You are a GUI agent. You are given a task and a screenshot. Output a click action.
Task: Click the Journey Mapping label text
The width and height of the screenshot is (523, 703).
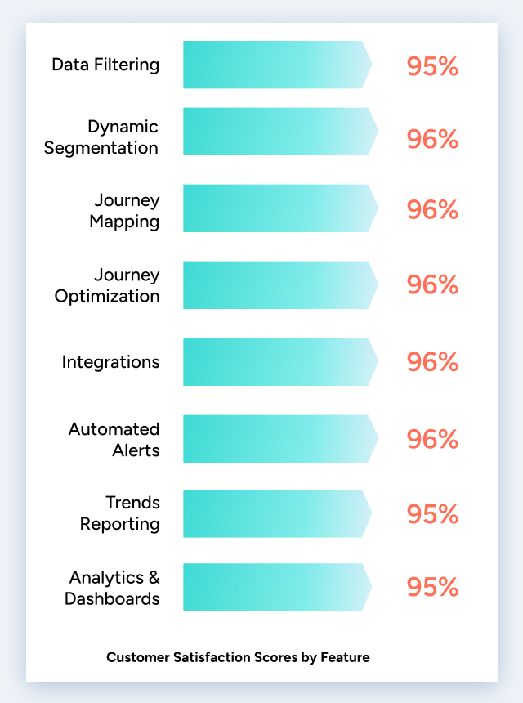tap(124, 210)
